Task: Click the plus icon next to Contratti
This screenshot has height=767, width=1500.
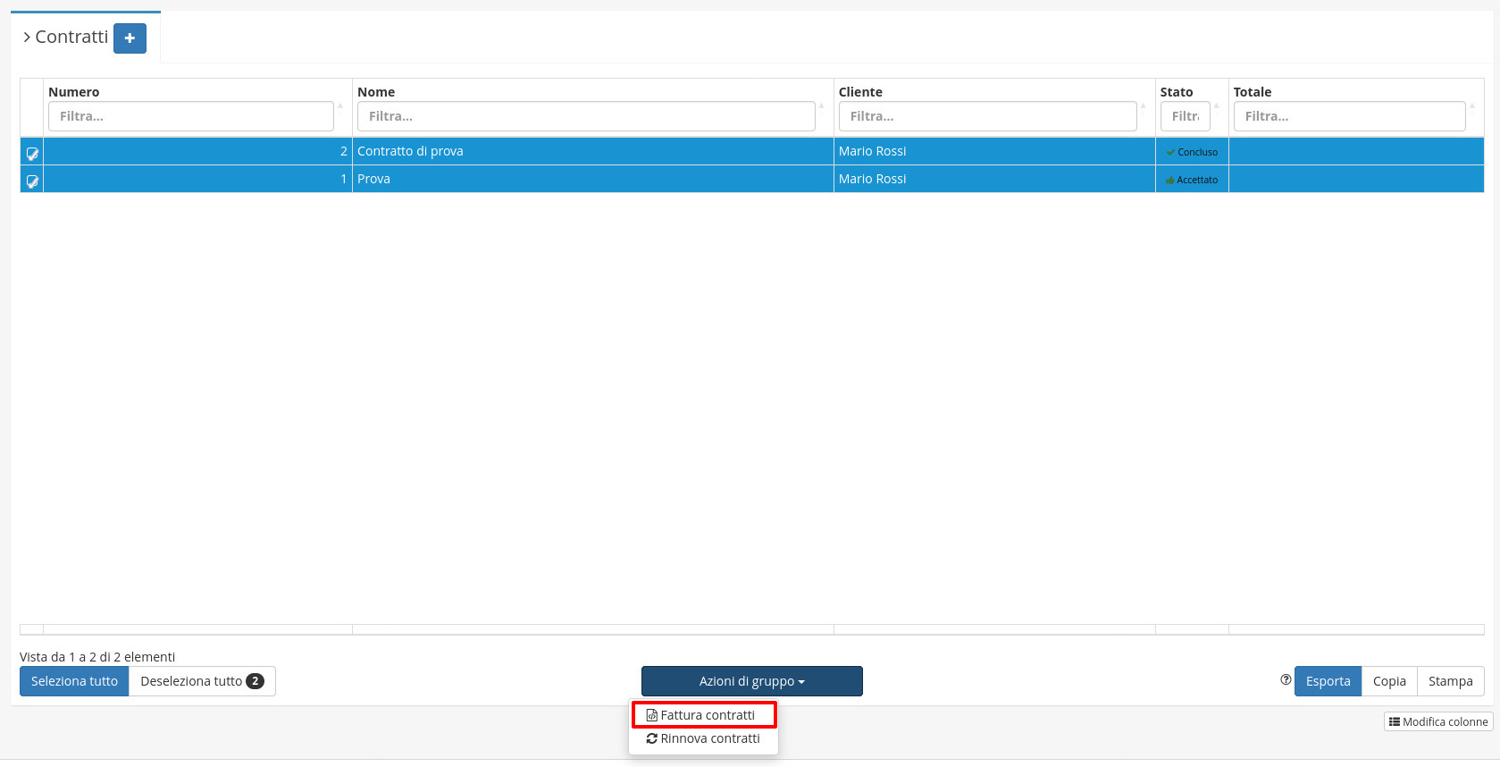Action: pos(130,38)
